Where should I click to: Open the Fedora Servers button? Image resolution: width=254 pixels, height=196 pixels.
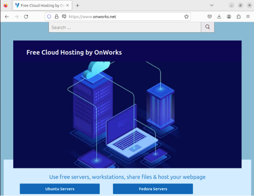tap(153, 189)
